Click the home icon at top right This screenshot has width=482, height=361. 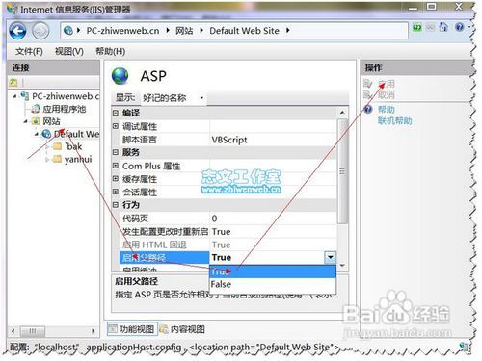click(x=443, y=27)
